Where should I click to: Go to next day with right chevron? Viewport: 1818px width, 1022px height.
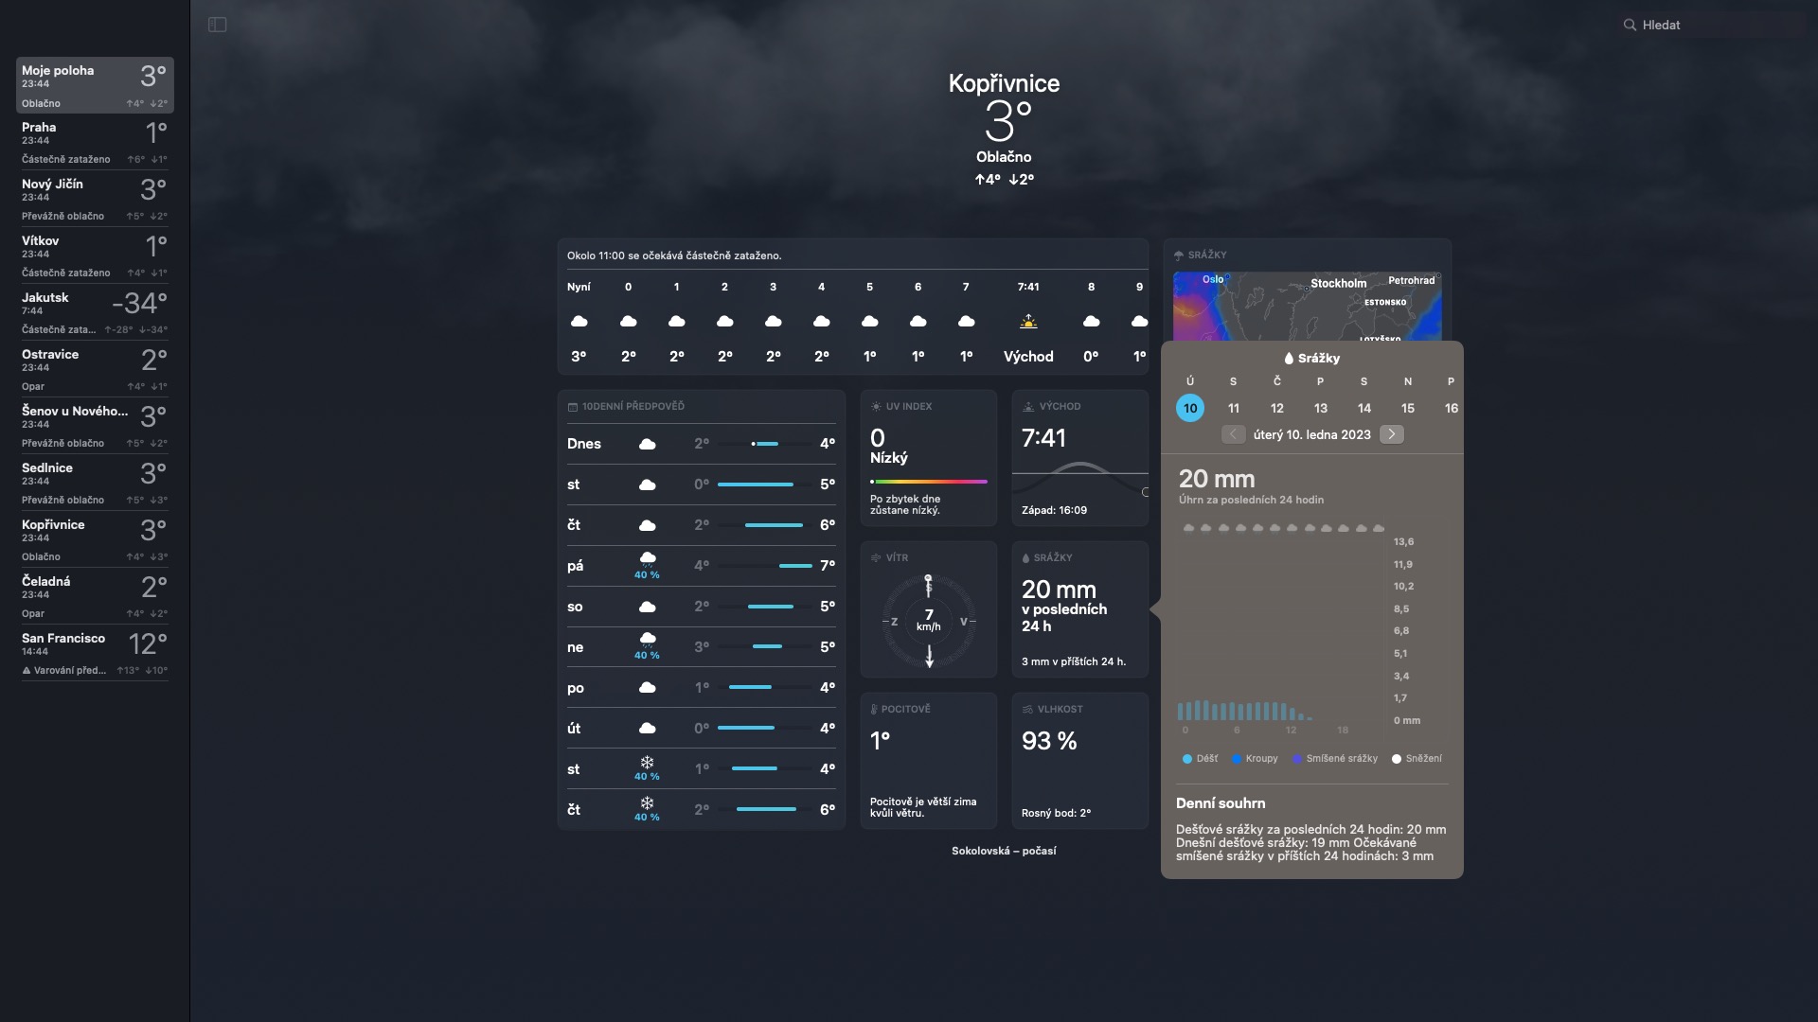click(x=1391, y=434)
